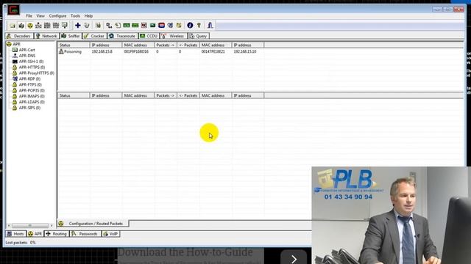The height and width of the screenshot is (264, 471).
Task: Open the CCDU tab
Action: (x=149, y=36)
